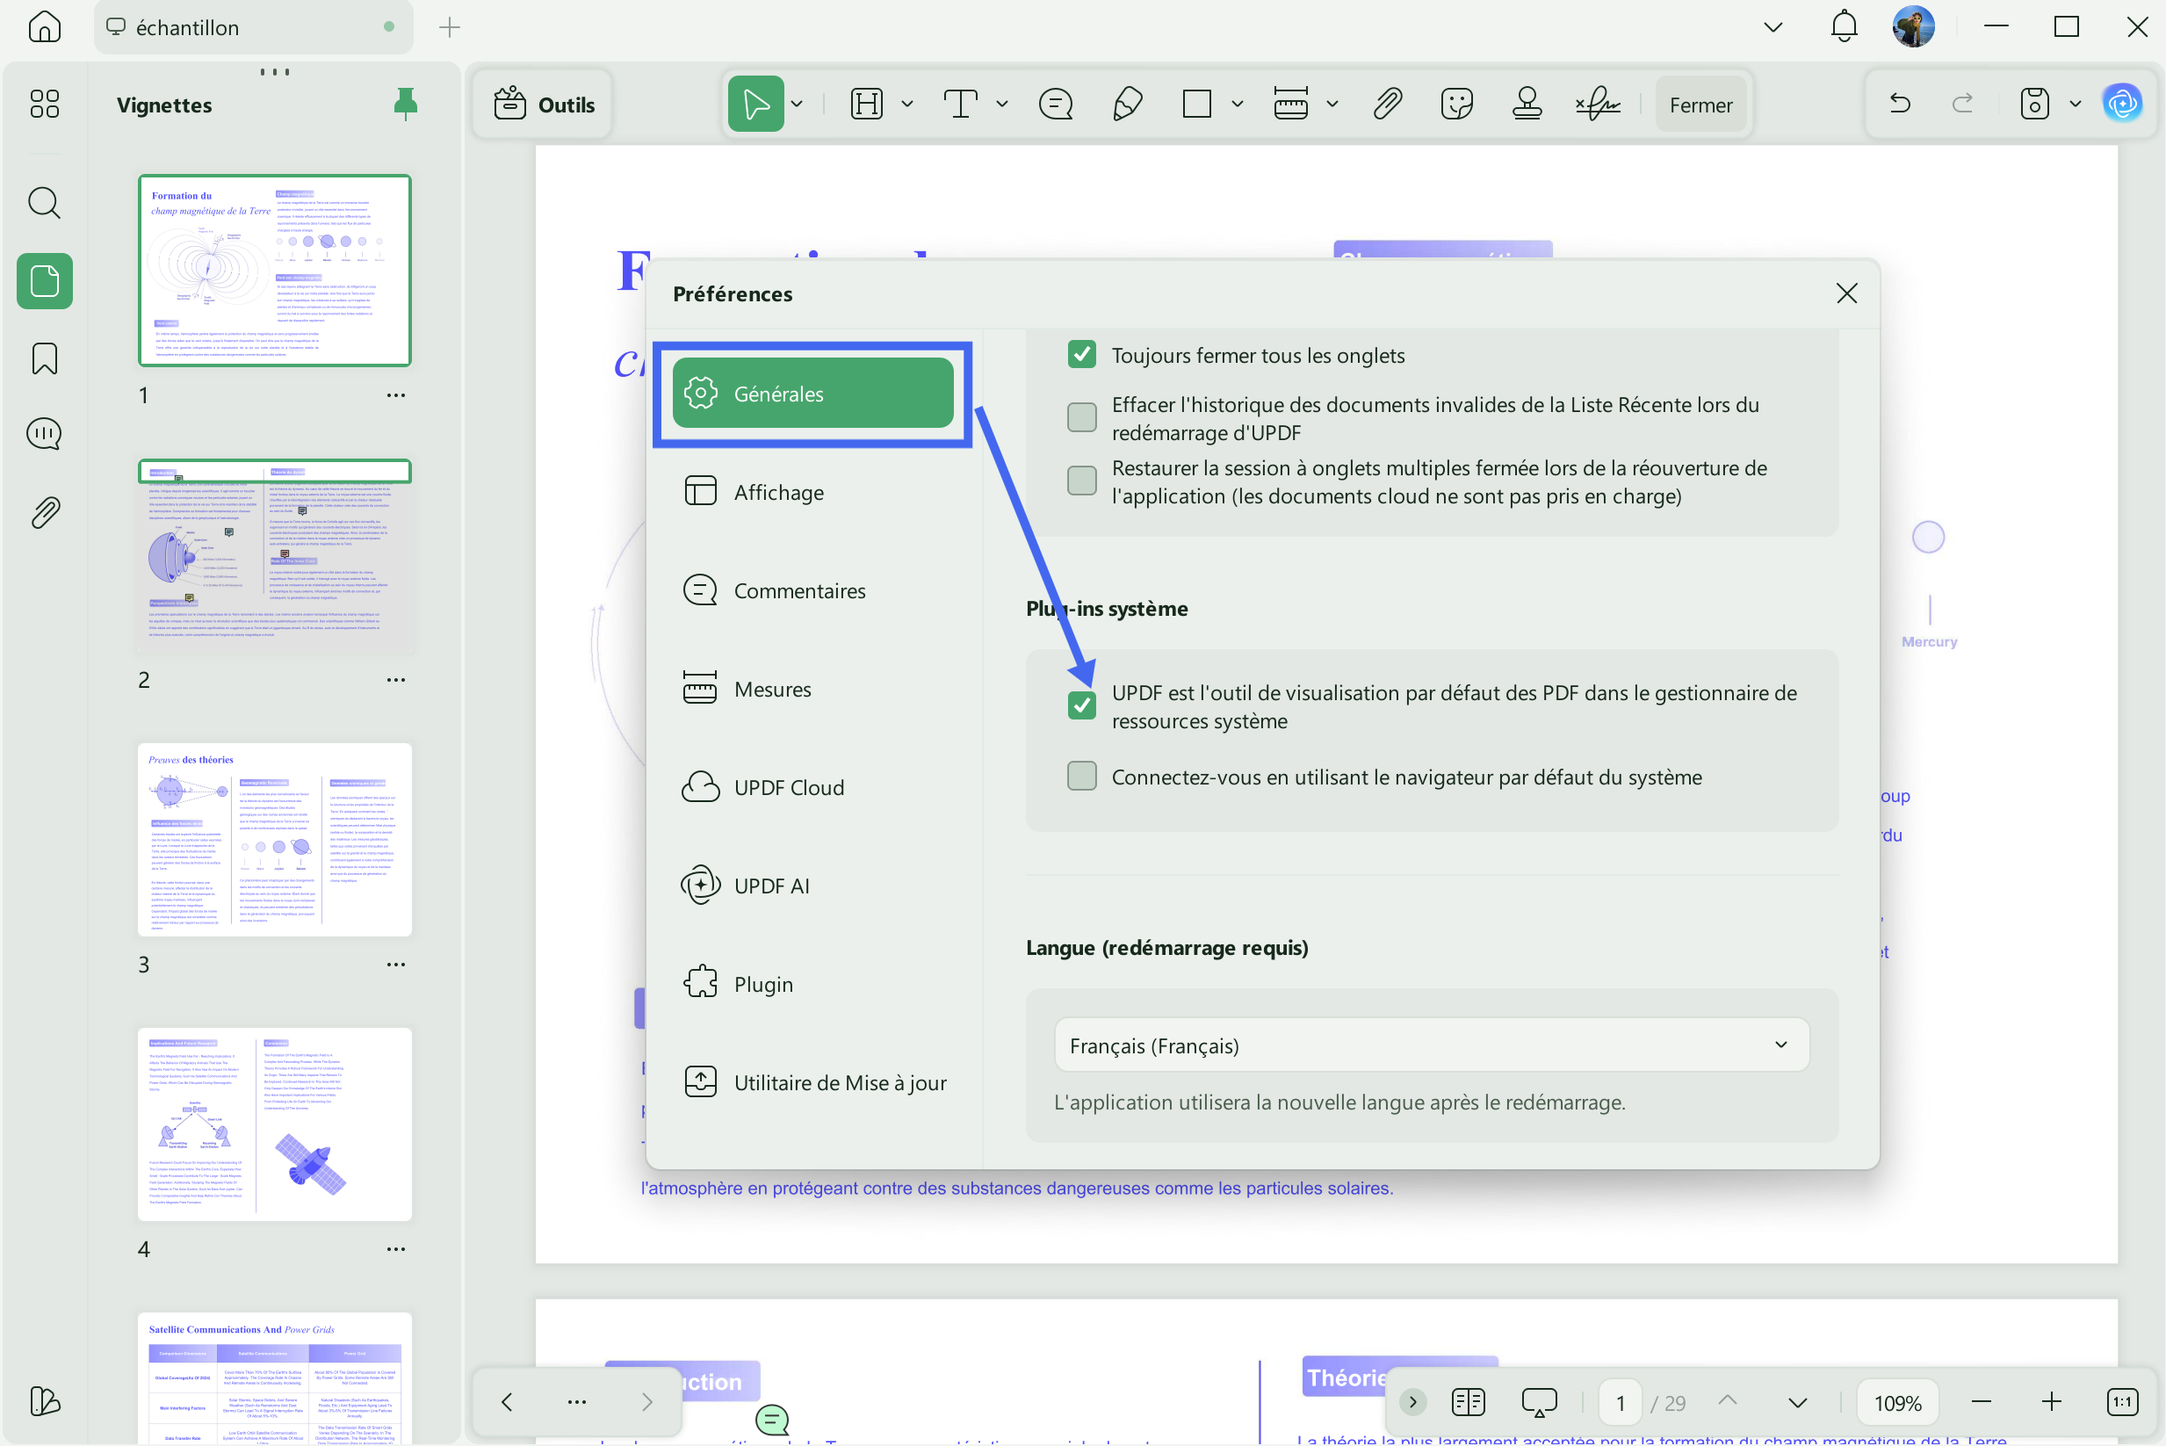Check 'Connectez-vous en utilisant le navigateur par défaut'
The width and height of the screenshot is (2166, 1446).
click(1081, 777)
